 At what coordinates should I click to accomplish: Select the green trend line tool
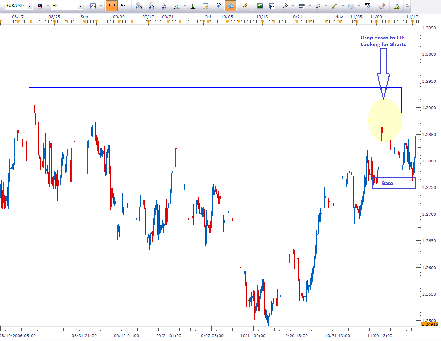pos(334,6)
